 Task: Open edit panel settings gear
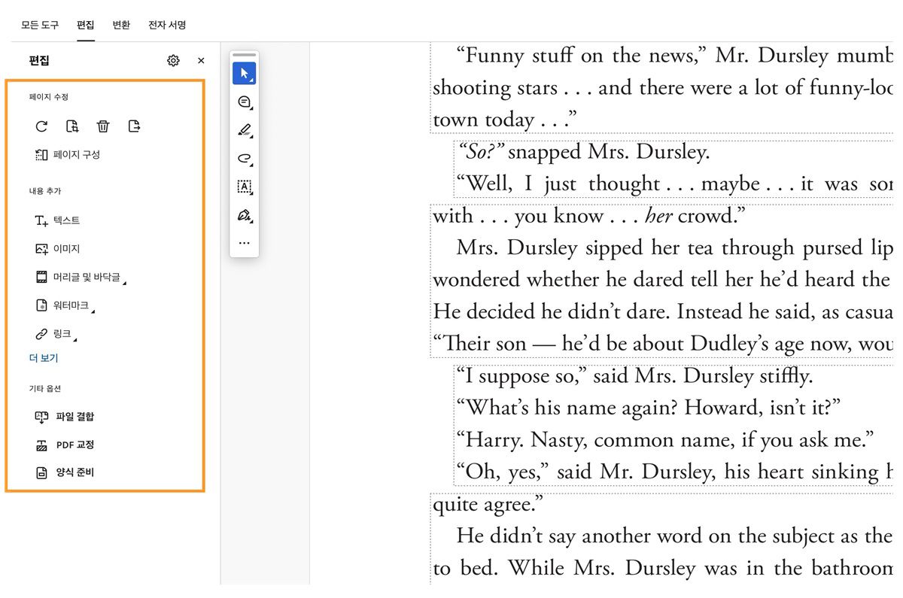pos(173,61)
